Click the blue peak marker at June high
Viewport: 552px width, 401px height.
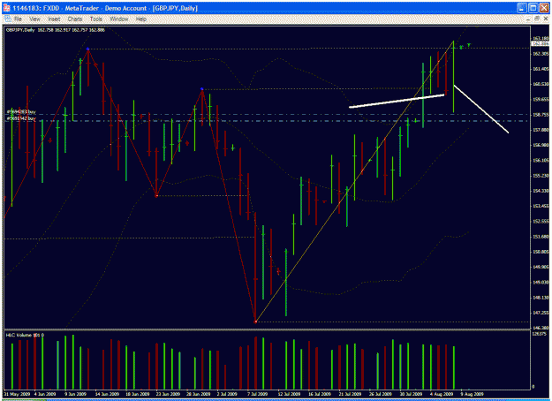click(x=87, y=49)
